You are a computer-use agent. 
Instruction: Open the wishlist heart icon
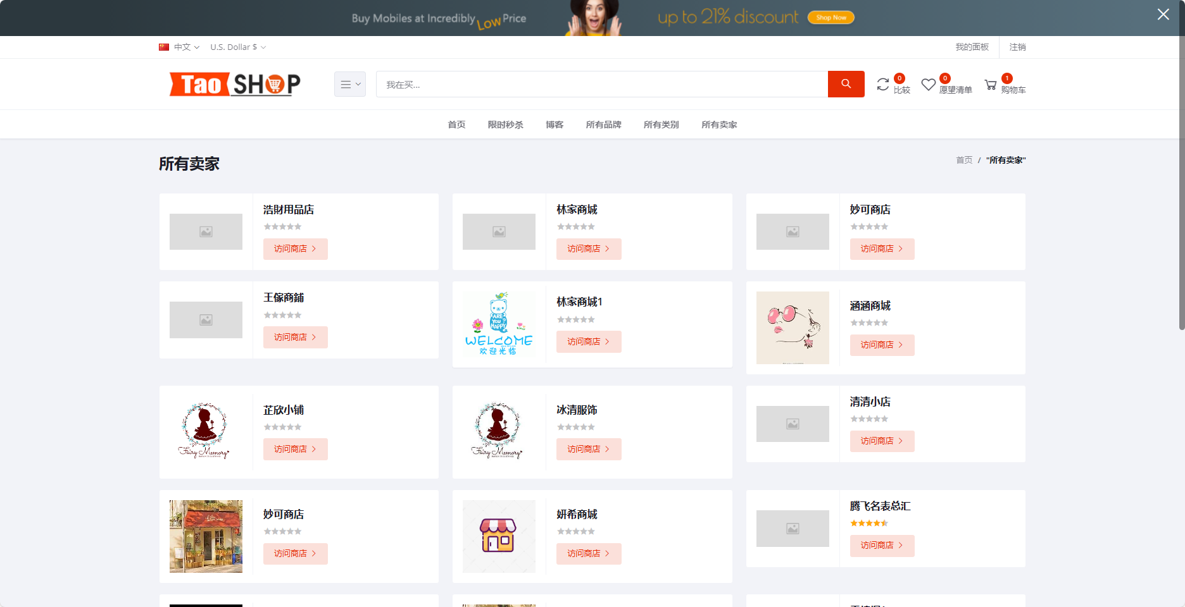(928, 85)
